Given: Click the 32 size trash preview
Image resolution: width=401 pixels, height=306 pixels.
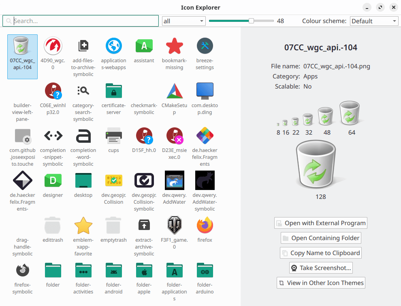Looking at the screenshot, I should tap(308, 119).
